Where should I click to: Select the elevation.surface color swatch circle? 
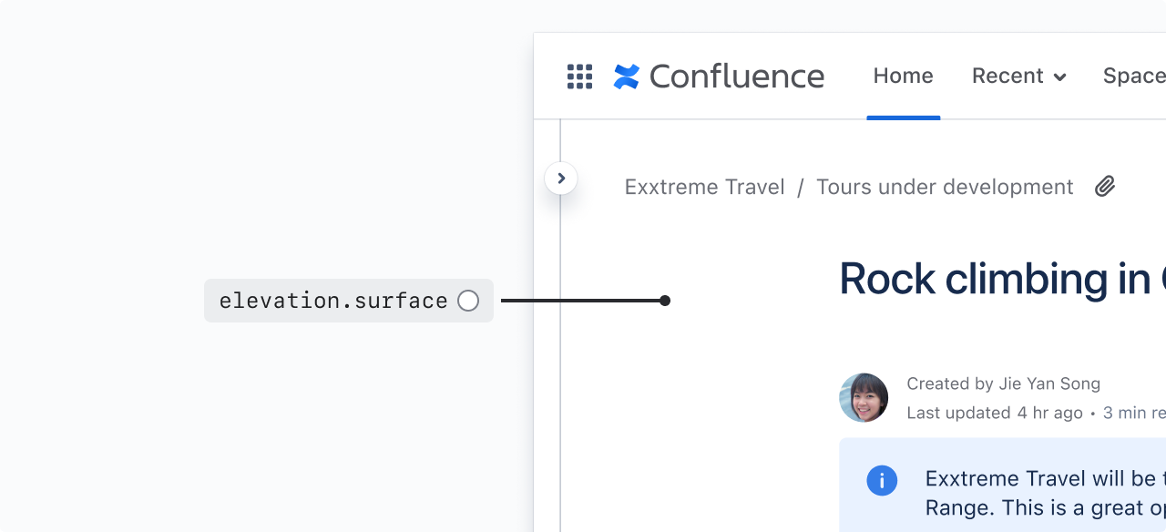(x=468, y=301)
